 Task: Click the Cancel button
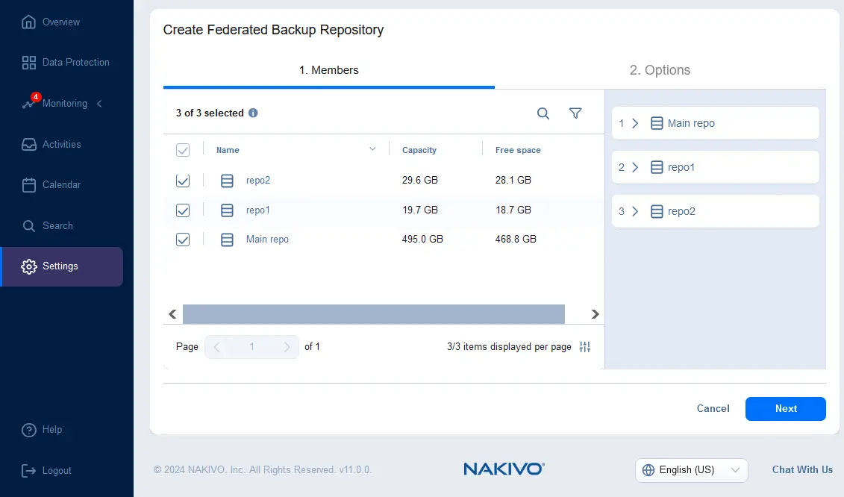pyautogui.click(x=713, y=409)
